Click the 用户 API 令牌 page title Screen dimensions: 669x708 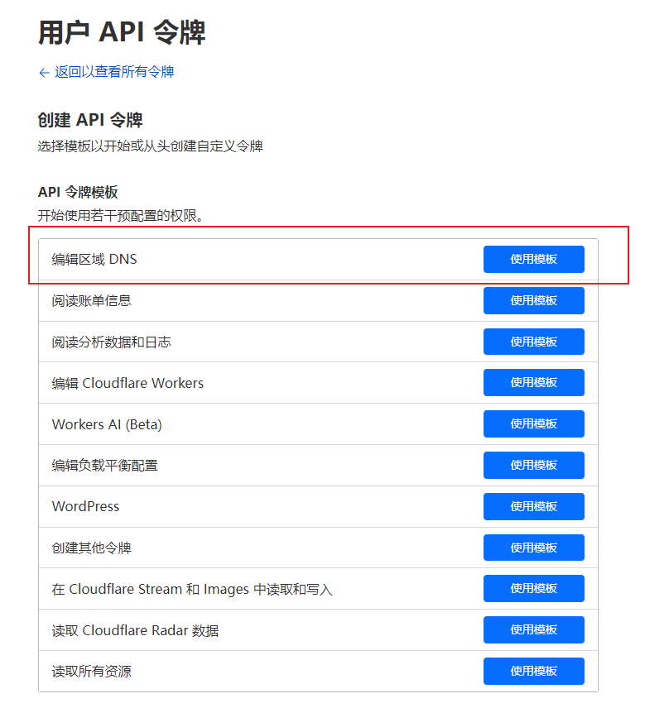[x=122, y=32]
